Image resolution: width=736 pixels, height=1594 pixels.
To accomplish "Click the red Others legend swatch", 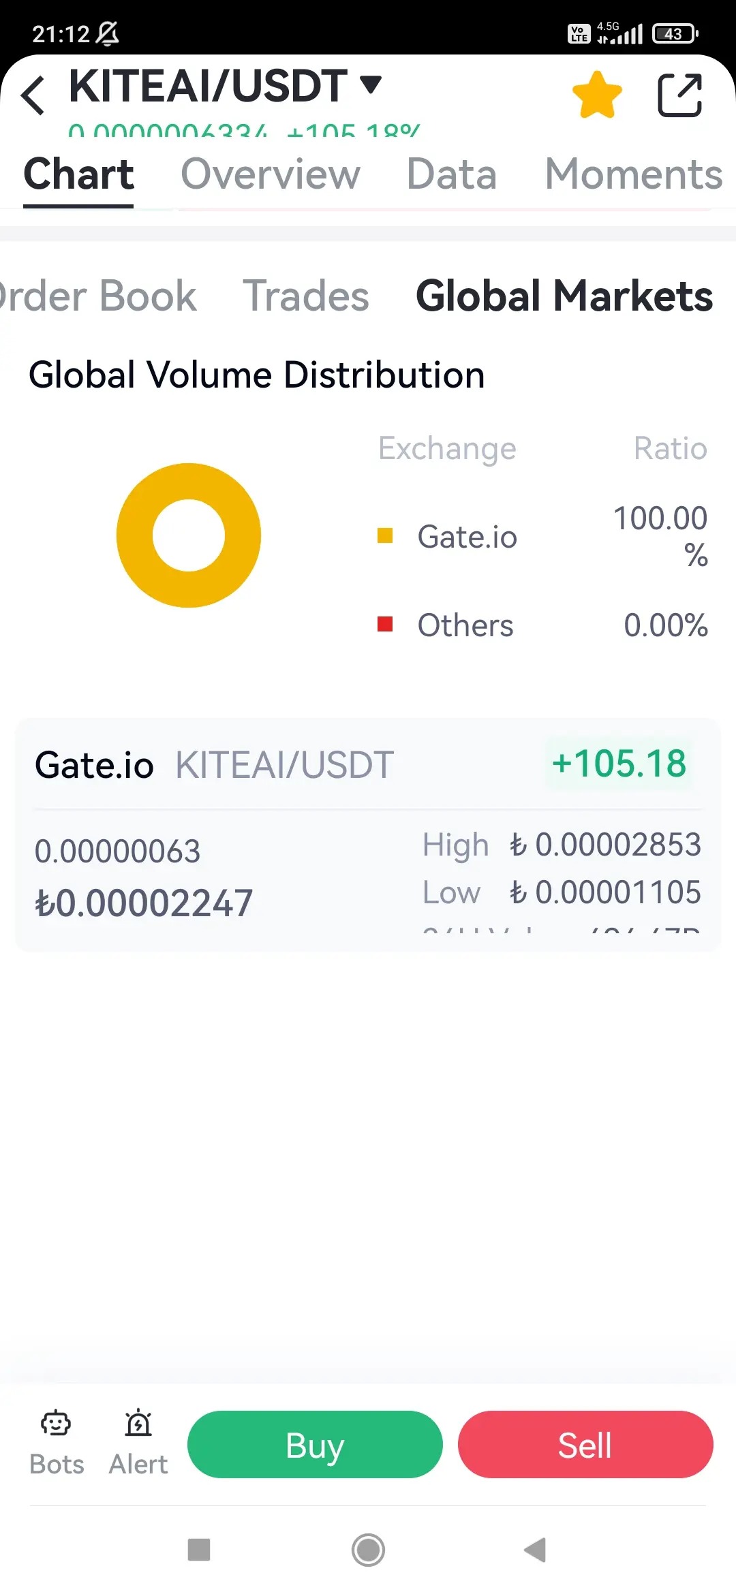I will 385,624.
